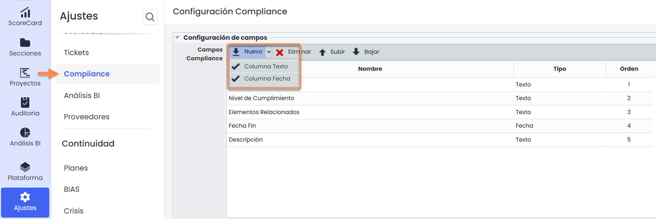Expand the Nuevo dropdown arrow
Image resolution: width=656 pixels, height=219 pixels.
(269, 52)
